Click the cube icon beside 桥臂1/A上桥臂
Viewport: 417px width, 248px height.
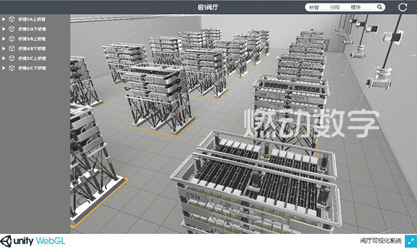coord(11,19)
